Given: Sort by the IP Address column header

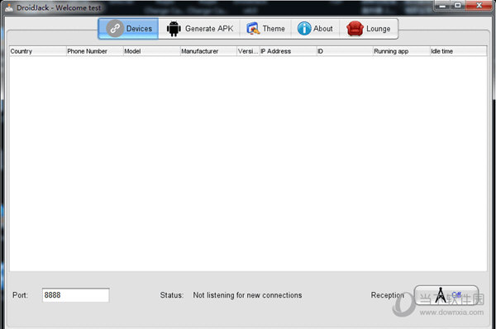Looking at the screenshot, I should (288, 51).
